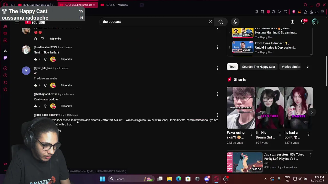Image resolution: width=328 pixels, height=184 pixels.
Task: Dislike the comment by yezi_ble_ban
Action: [x=45, y=85]
